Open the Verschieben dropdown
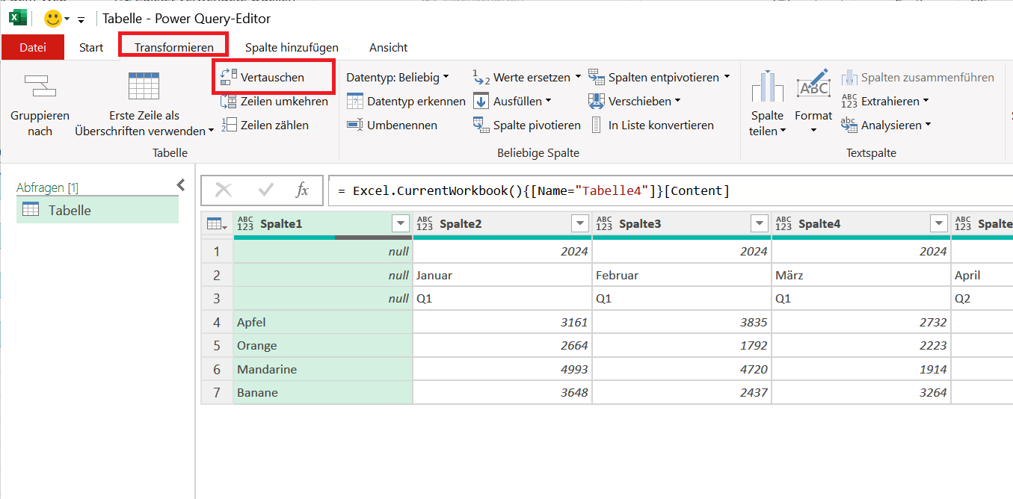 (x=635, y=101)
